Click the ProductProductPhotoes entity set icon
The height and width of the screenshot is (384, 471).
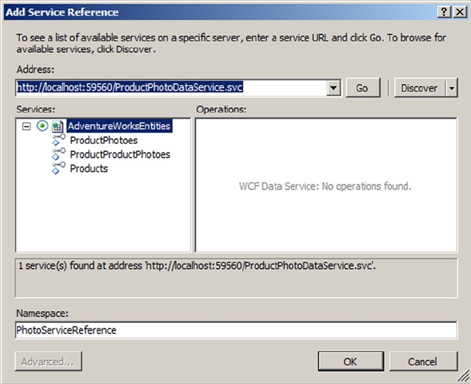pyautogui.click(x=59, y=154)
